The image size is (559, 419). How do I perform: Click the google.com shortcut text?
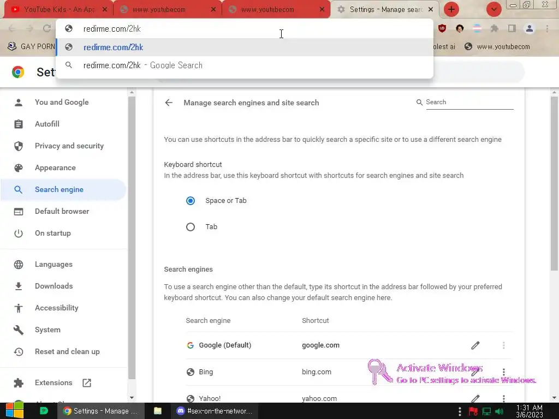(x=320, y=345)
